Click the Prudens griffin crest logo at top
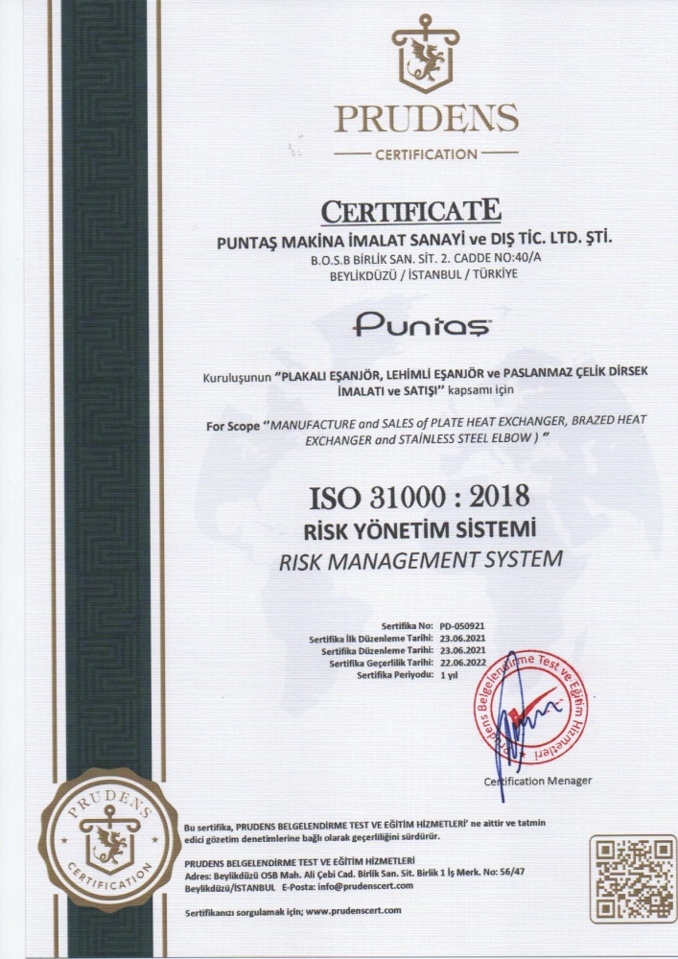This screenshot has height=959, width=678. 426,56
